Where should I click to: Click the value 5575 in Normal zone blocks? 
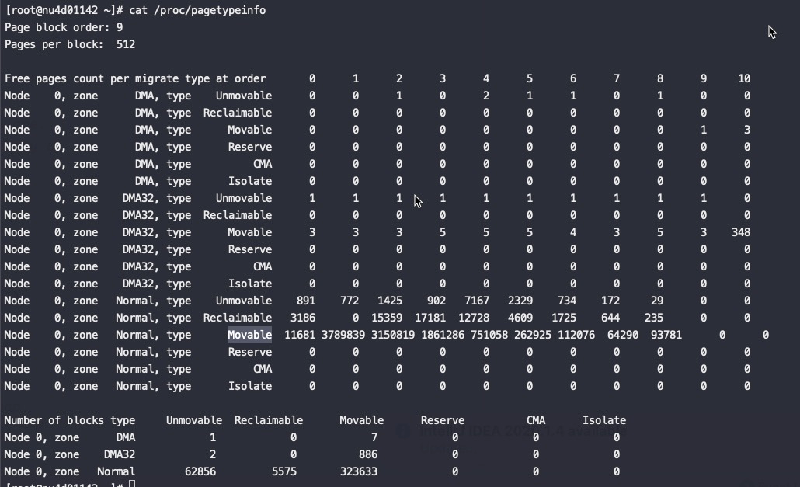284,471
